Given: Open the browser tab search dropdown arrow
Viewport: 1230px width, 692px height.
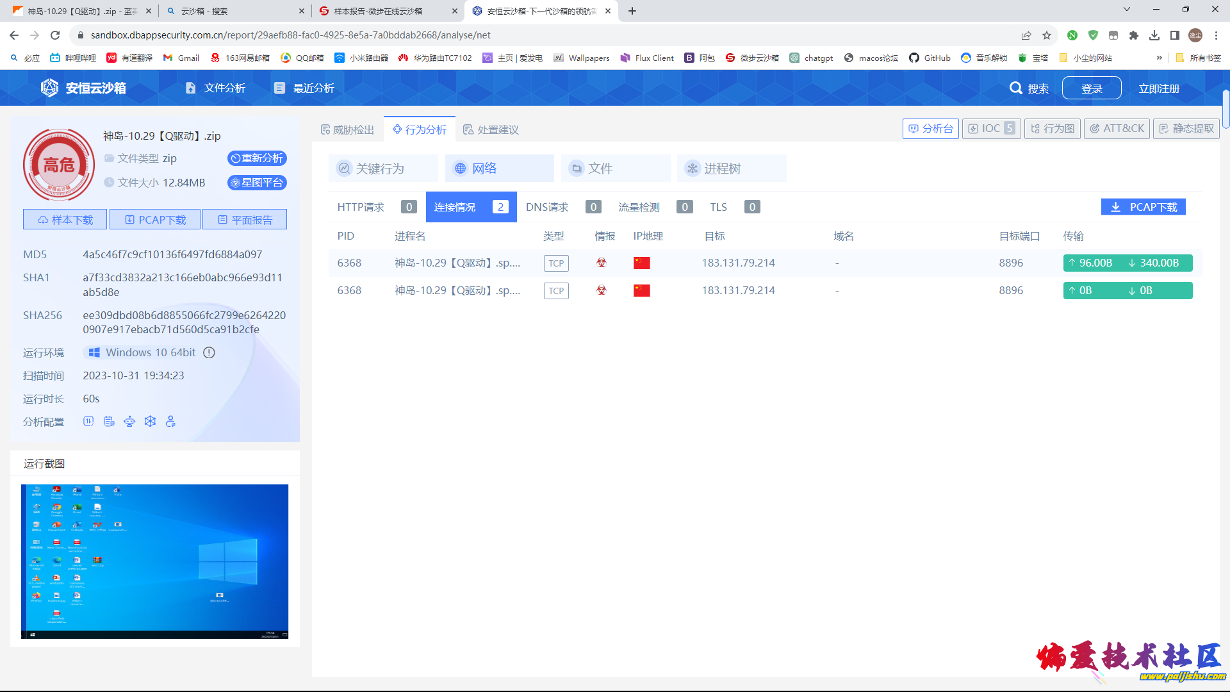Looking at the screenshot, I should (1126, 10).
